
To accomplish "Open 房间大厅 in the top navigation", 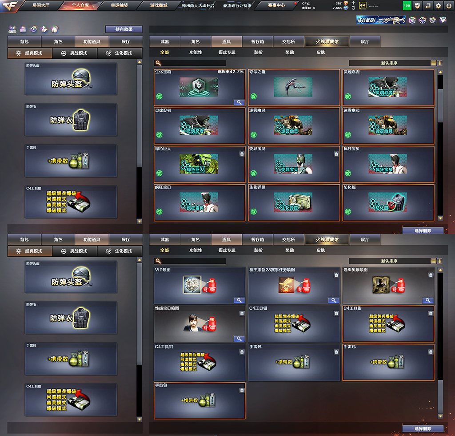I will [41, 5].
